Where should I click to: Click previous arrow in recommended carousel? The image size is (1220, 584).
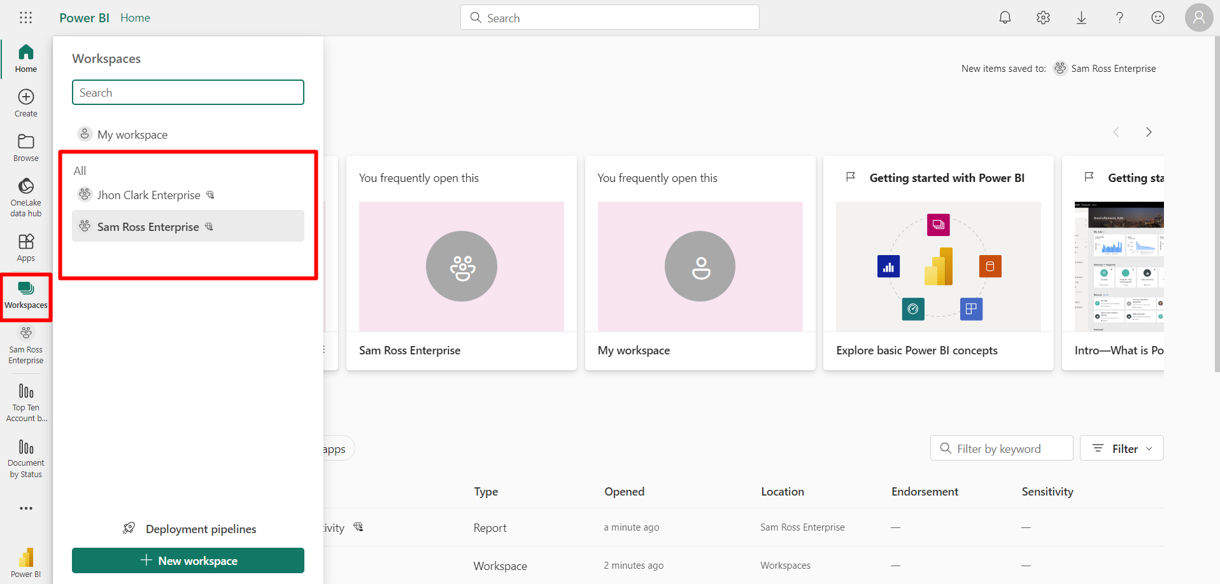(1116, 132)
